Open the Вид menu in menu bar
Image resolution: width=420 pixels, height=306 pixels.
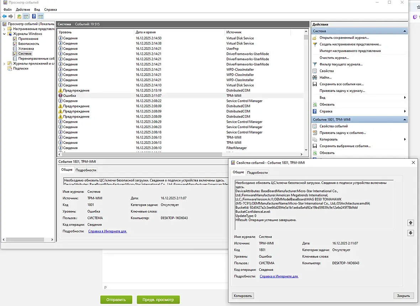point(37,10)
